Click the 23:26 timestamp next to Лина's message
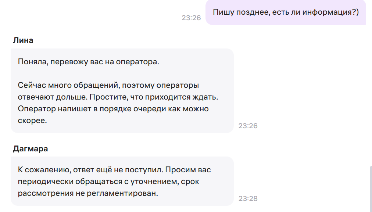The image size is (372, 212). coord(248,126)
